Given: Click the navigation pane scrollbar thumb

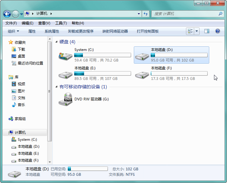Looking at the screenshot, I should (x=50, y=91).
